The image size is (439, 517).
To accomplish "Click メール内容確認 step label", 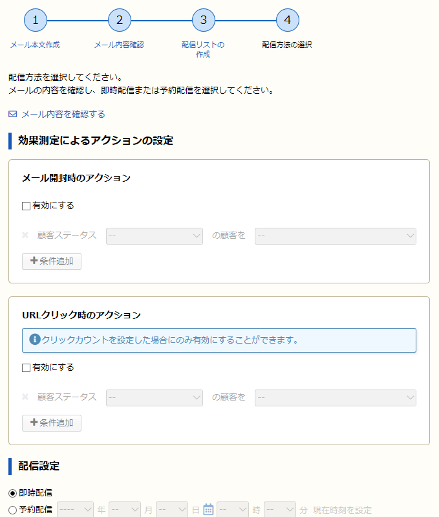I will point(119,45).
